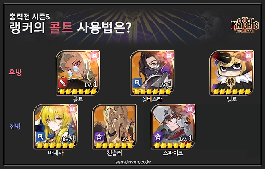Viewport: 265px width, 169px height.
Task: Click the pink corner badge on 델로 portrait
Action: point(248,55)
